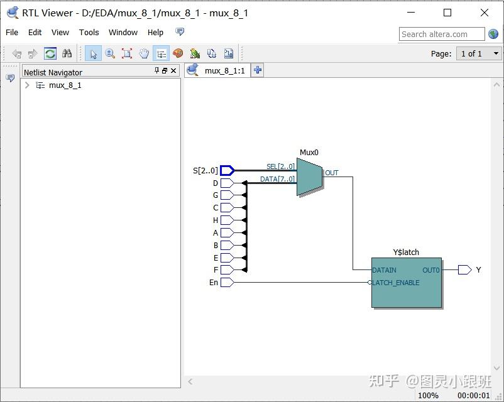Open Find using the binoculars icon
The image size is (504, 402).
coord(66,53)
